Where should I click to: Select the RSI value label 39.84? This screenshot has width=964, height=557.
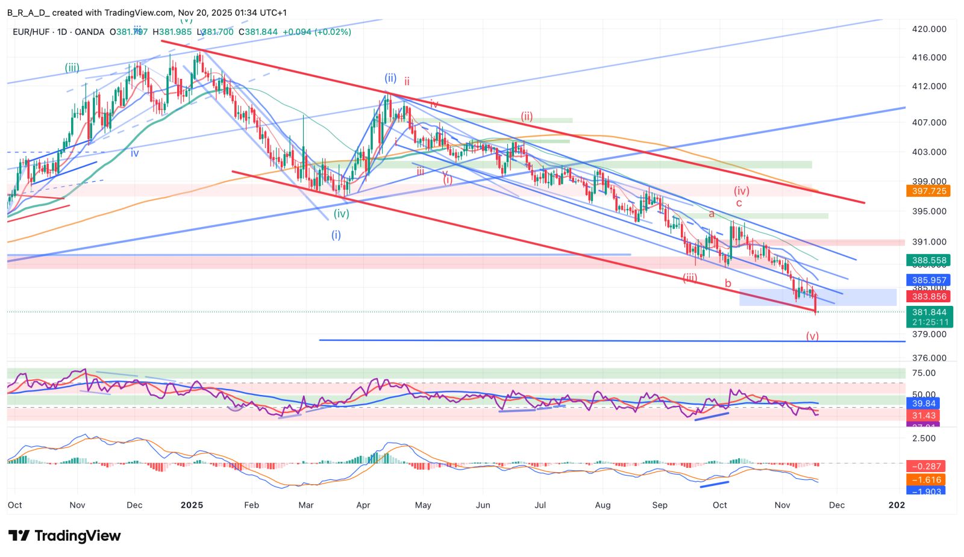tap(924, 403)
